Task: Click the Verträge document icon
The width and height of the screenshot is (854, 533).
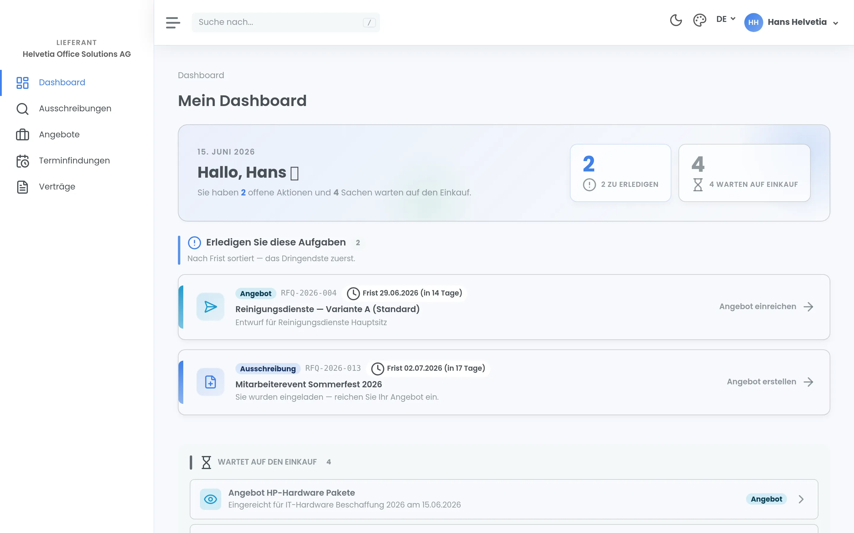Action: tap(23, 187)
